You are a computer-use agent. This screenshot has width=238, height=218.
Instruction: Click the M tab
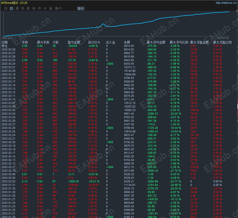pyautogui.click(x=45, y=8)
